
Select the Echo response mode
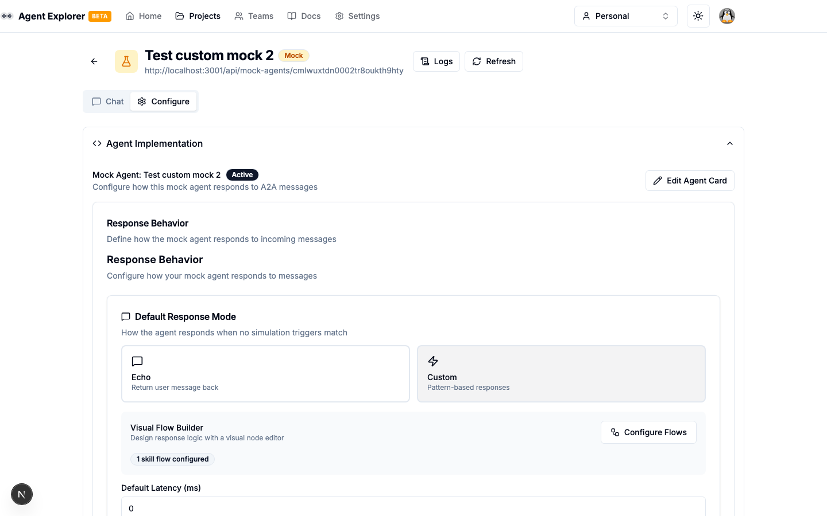click(x=265, y=374)
